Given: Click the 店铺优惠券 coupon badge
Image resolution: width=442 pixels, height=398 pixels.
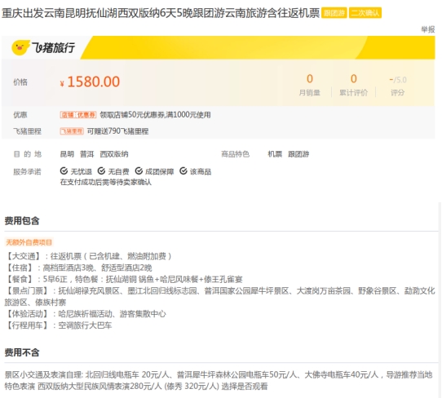Looking at the screenshot, I should [77, 115].
